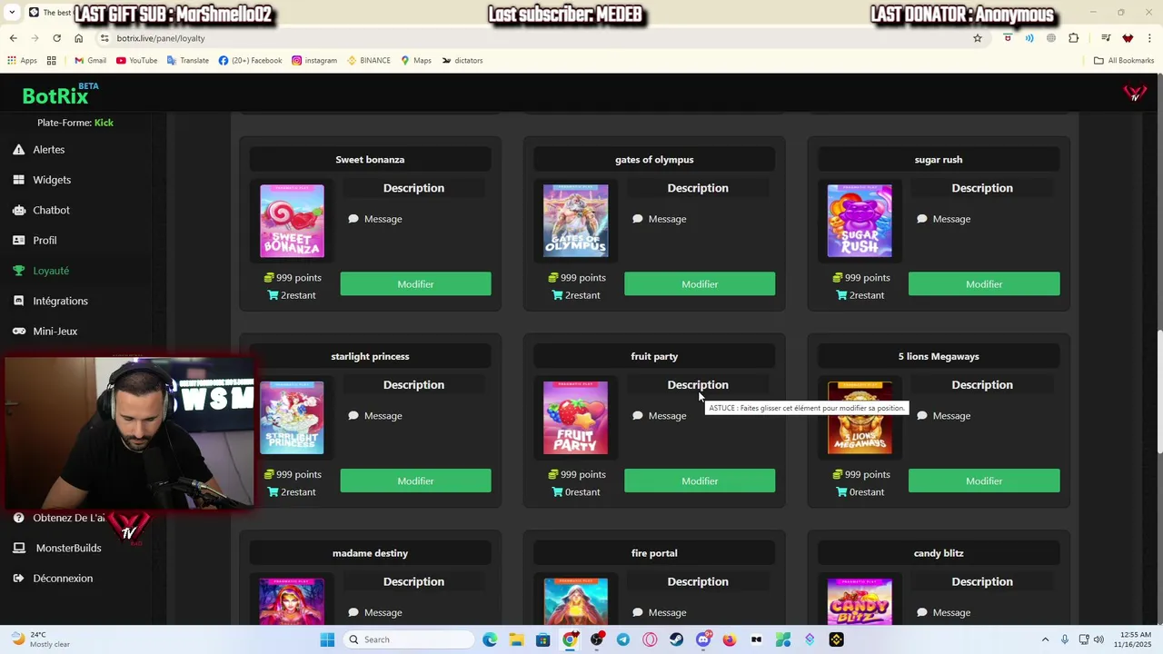Screen dimensions: 1163x654
Task: Open Mini-Jeux in the sidebar
Action: point(55,332)
